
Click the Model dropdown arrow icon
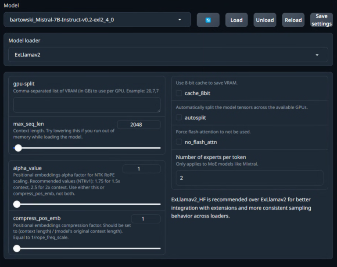(179, 20)
